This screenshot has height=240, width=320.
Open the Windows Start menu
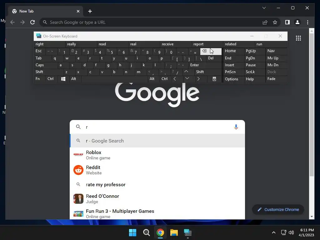tap(132, 232)
